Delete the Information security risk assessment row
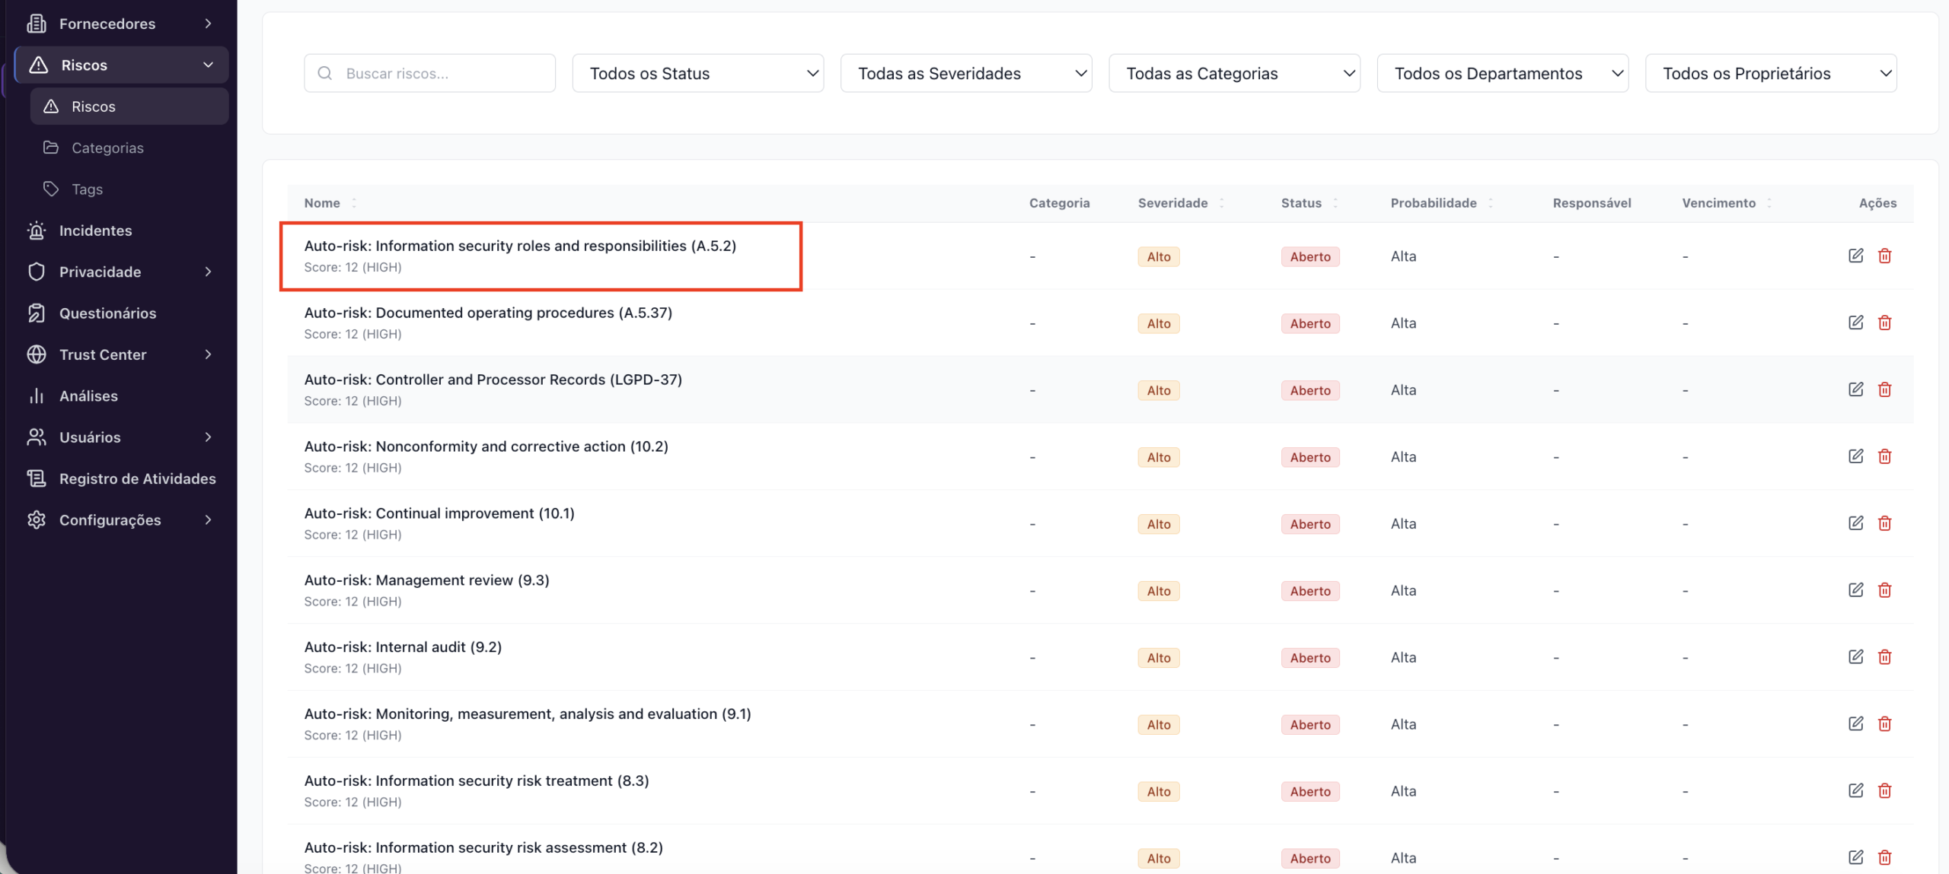This screenshot has width=1949, height=874. (1884, 858)
